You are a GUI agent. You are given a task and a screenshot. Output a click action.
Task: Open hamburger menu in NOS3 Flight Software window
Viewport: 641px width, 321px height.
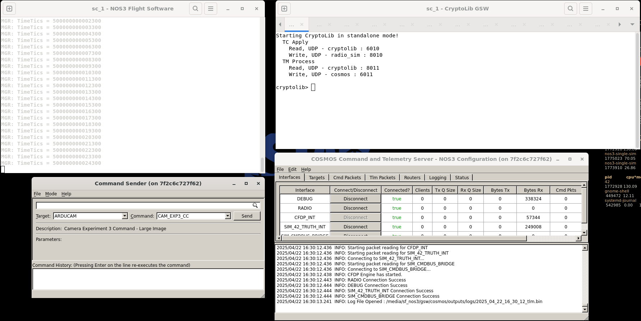point(211,9)
